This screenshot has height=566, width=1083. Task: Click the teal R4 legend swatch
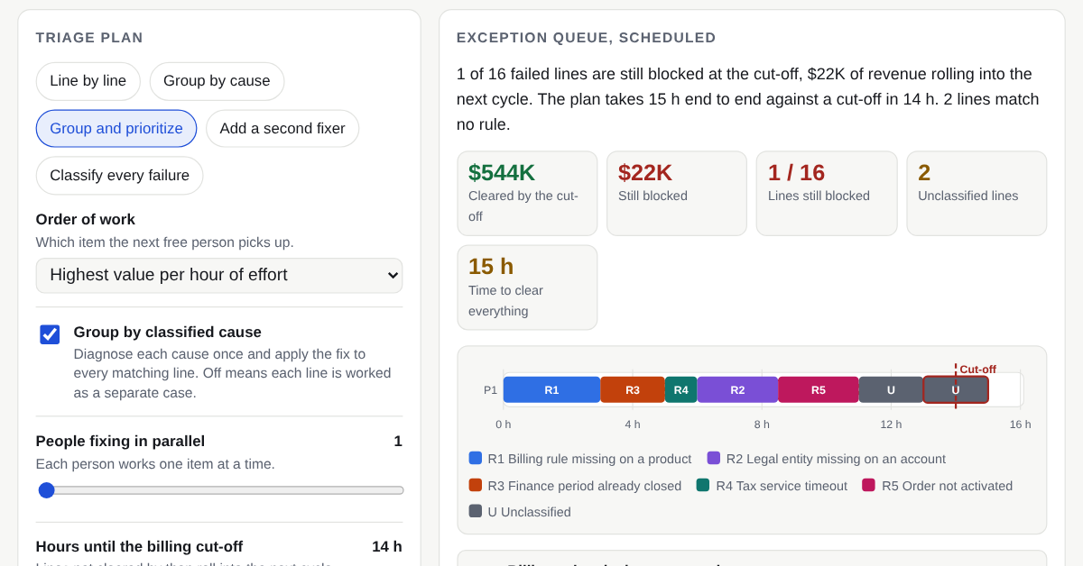[703, 485]
